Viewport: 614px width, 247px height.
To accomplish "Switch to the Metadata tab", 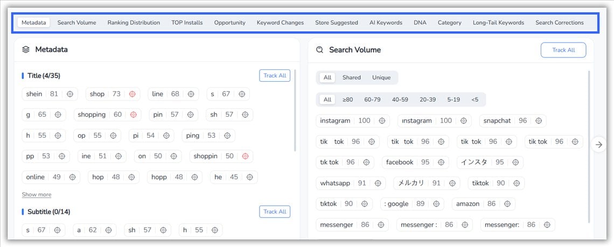I will 34,22.
